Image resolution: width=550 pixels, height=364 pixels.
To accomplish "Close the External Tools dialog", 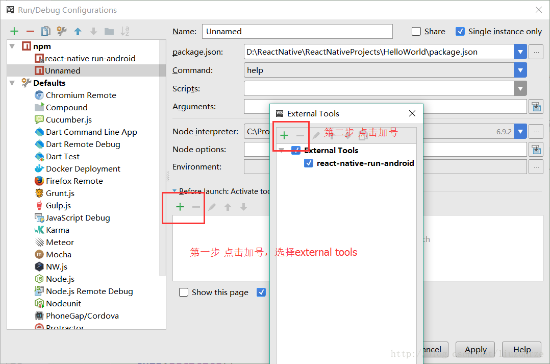I will (412, 113).
